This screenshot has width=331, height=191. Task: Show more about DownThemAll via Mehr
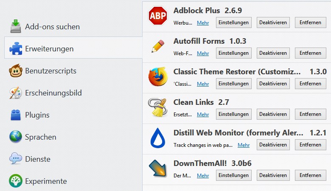(x=203, y=176)
